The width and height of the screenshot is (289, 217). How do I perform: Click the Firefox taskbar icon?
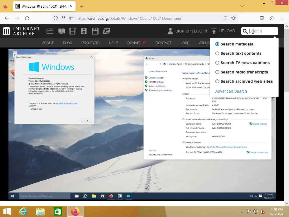pos(75,211)
